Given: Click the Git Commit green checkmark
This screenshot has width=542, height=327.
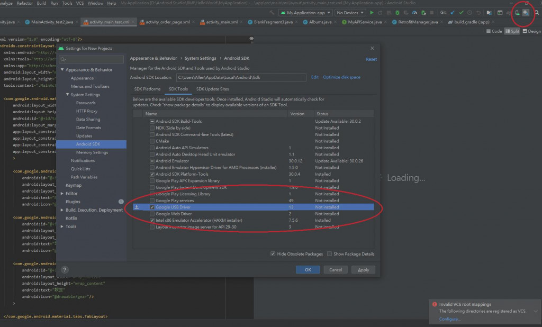Looking at the screenshot, I should point(461,13).
